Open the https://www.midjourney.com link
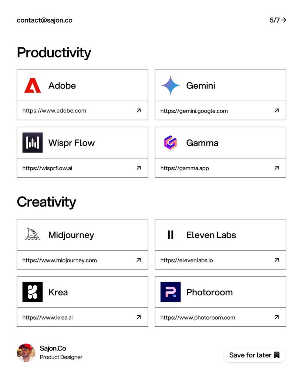The image size is (303, 379). click(60, 260)
